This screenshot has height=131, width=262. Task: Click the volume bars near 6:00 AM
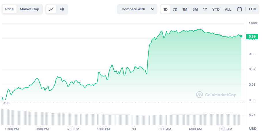click(195, 120)
